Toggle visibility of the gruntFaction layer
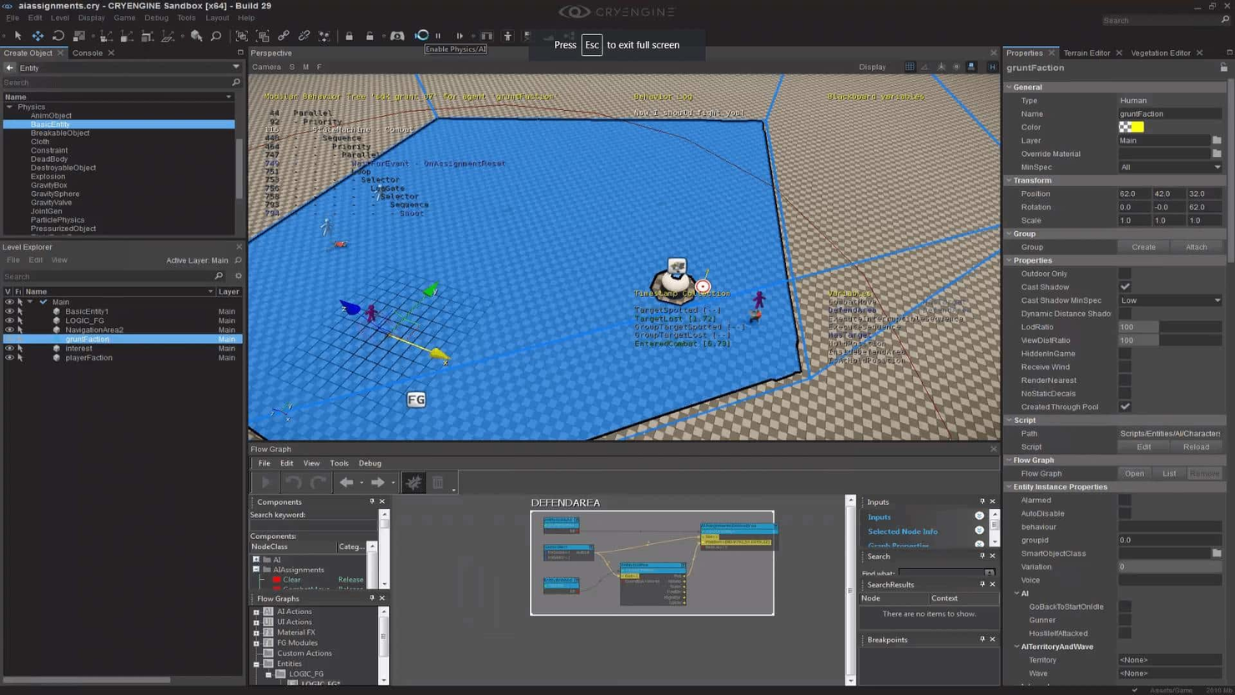The image size is (1235, 695). [8, 339]
